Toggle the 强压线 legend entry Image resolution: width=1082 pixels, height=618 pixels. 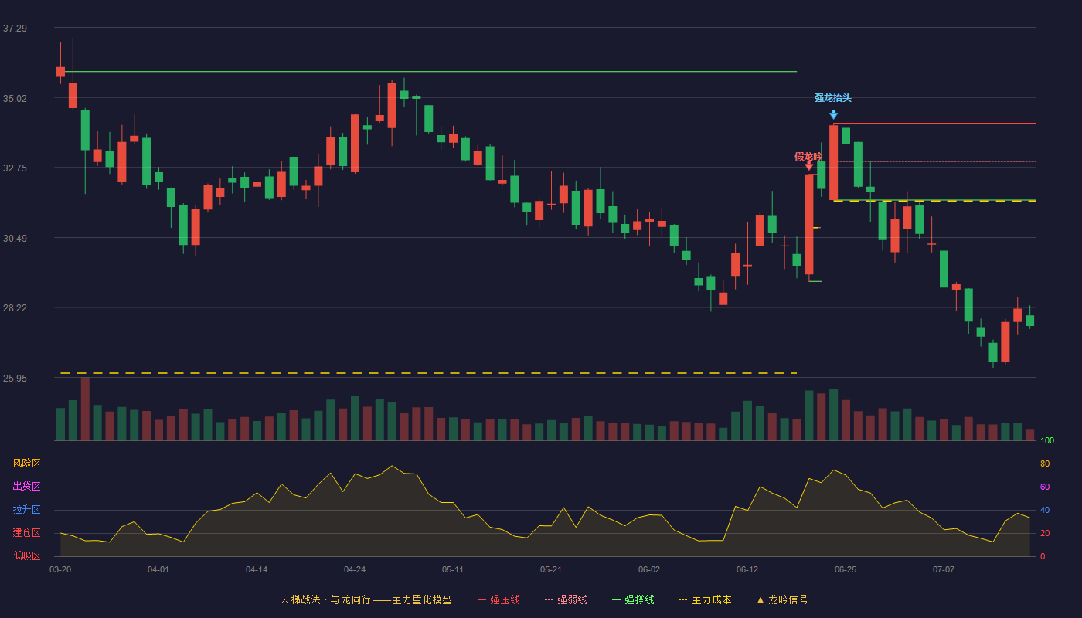tap(498, 599)
